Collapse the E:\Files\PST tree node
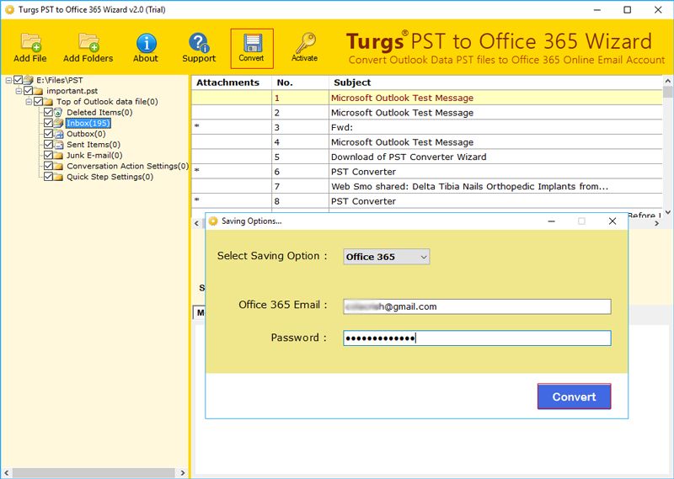This screenshot has height=479, width=674. [8, 80]
